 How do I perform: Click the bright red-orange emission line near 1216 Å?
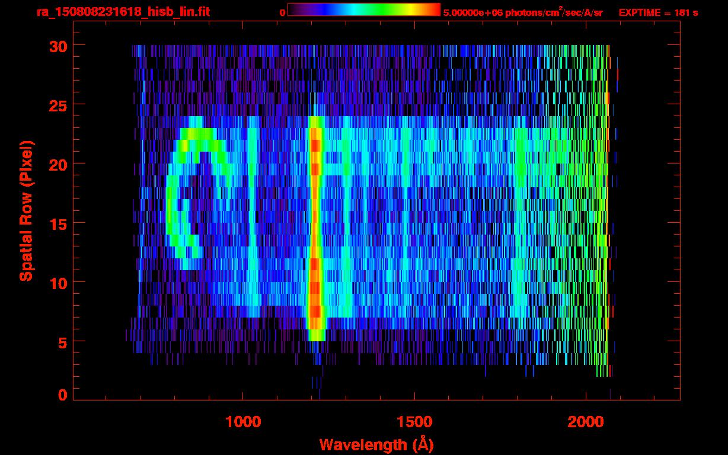(315, 228)
